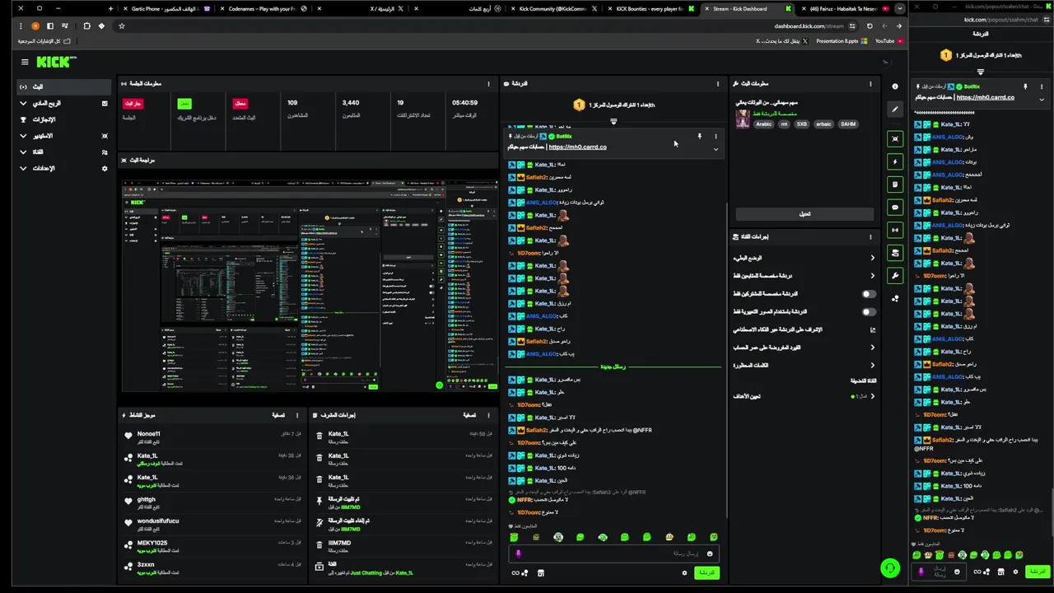This screenshot has width=1054, height=593.
Task: Open the info icon in right rail
Action: [895, 86]
